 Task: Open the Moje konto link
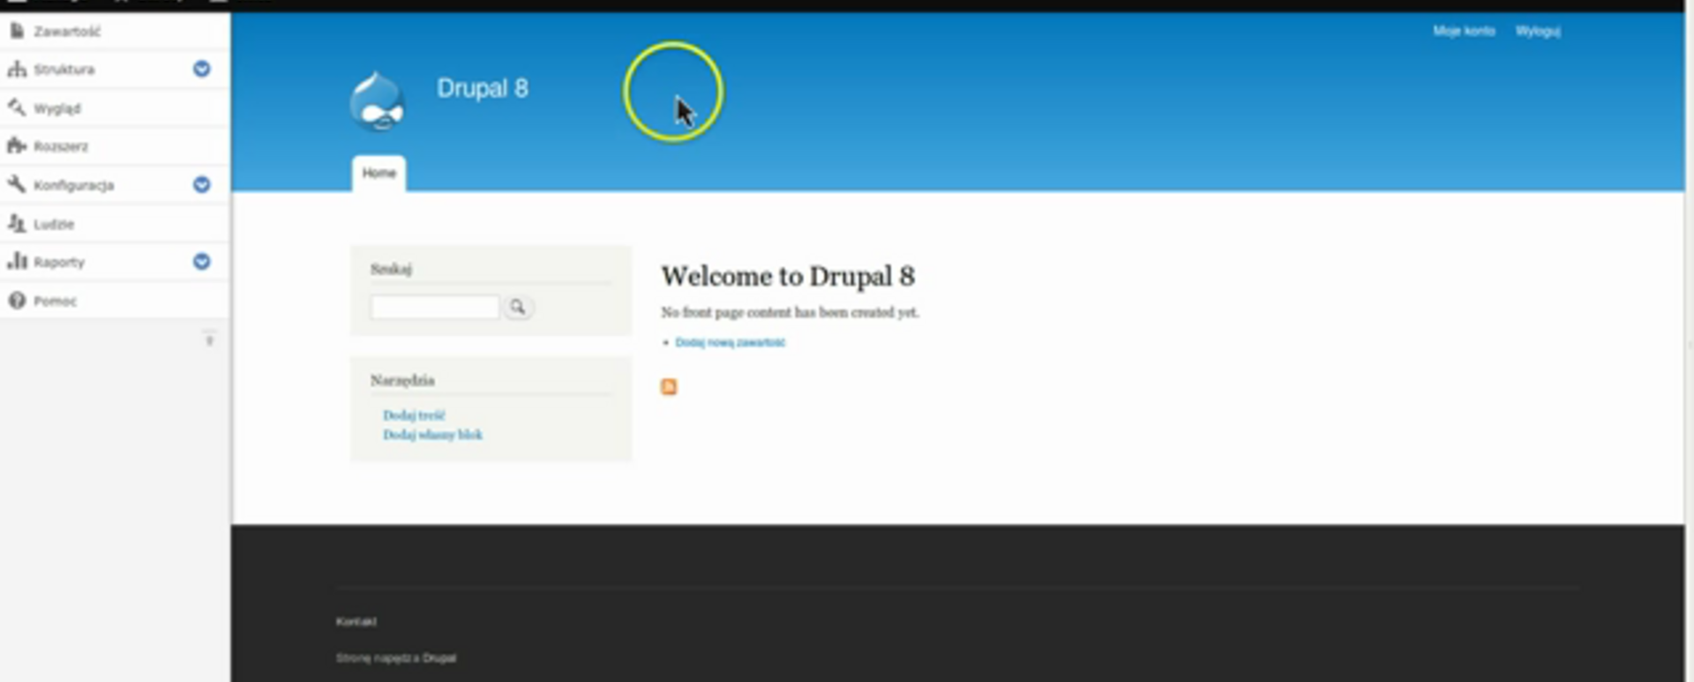coord(1464,31)
